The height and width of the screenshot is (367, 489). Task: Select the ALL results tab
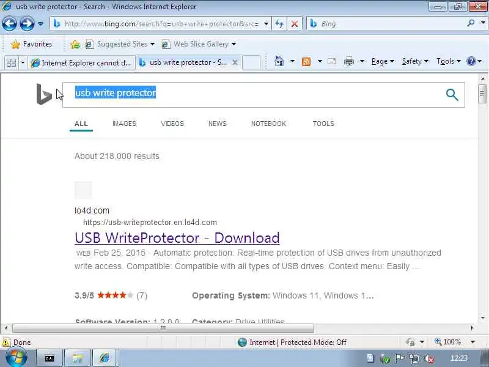tap(81, 124)
